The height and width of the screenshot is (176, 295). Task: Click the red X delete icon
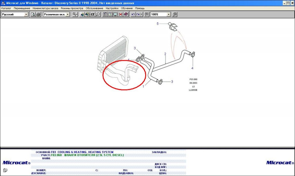point(121,14)
